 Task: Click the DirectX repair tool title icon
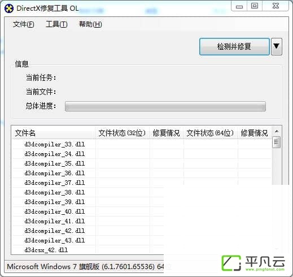[9, 8]
